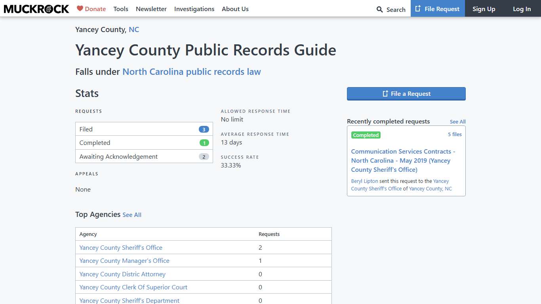Click the File a Request button
The height and width of the screenshot is (304, 541).
(406, 94)
